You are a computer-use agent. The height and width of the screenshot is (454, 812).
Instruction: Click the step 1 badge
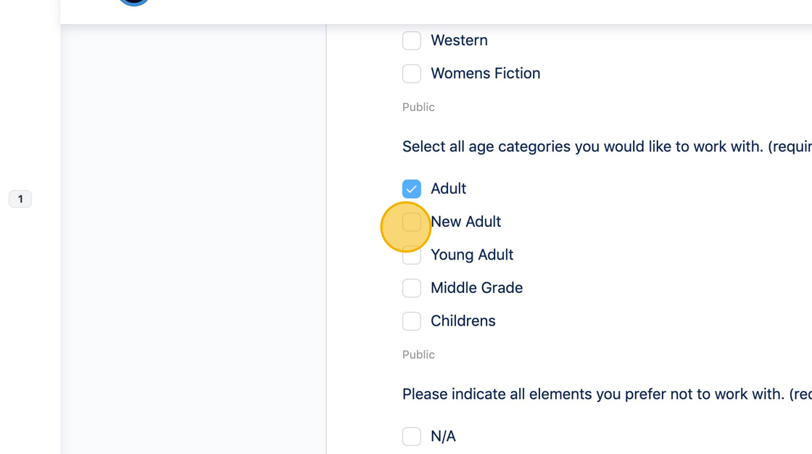coord(20,199)
